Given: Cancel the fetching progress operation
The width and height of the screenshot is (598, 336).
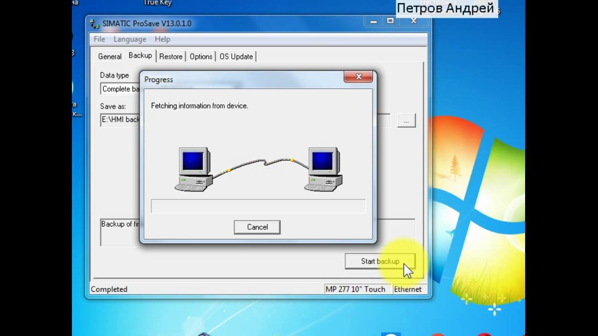Looking at the screenshot, I should pos(257,227).
